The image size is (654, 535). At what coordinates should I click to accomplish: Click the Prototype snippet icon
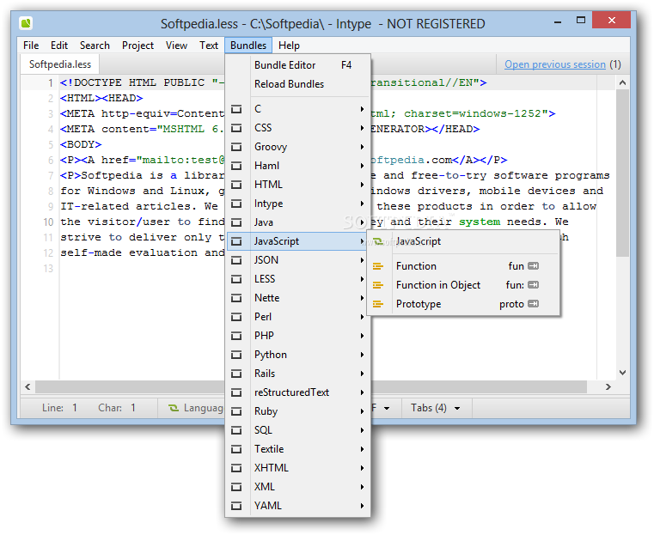pyautogui.click(x=378, y=304)
